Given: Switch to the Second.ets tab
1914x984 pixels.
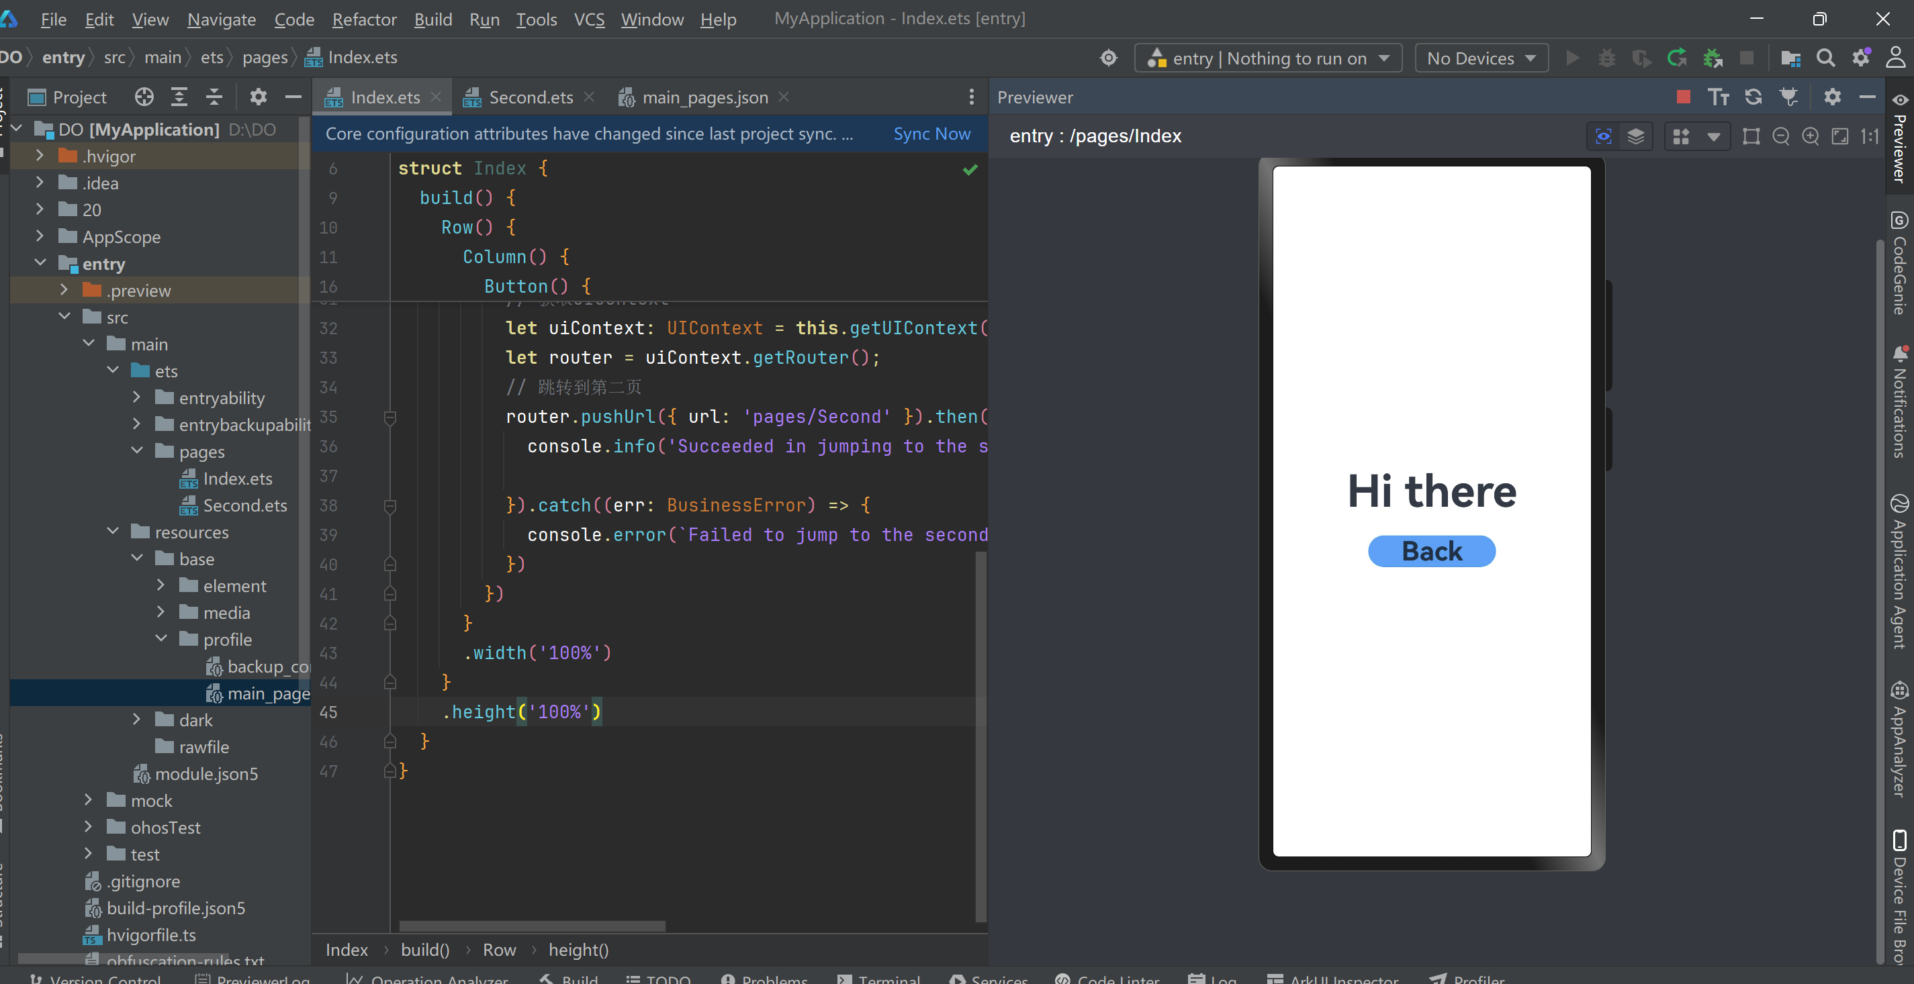Looking at the screenshot, I should 530,97.
